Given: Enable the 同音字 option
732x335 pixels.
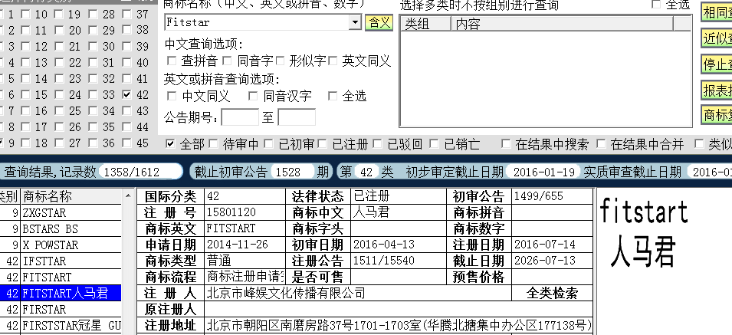Looking at the screenshot, I should pyautogui.click(x=228, y=61).
